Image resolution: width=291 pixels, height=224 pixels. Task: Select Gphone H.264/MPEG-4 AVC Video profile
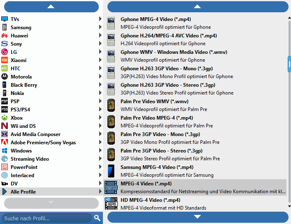[195, 39]
